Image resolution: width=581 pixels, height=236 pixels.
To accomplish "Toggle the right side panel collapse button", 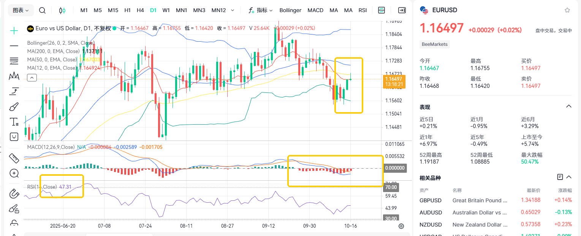I will (402, 10).
